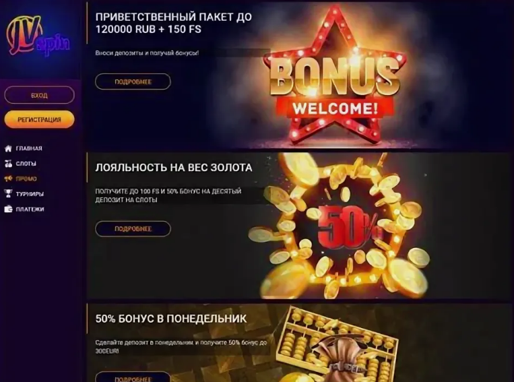Click the megaphone icon beside Промо

click(x=8, y=179)
